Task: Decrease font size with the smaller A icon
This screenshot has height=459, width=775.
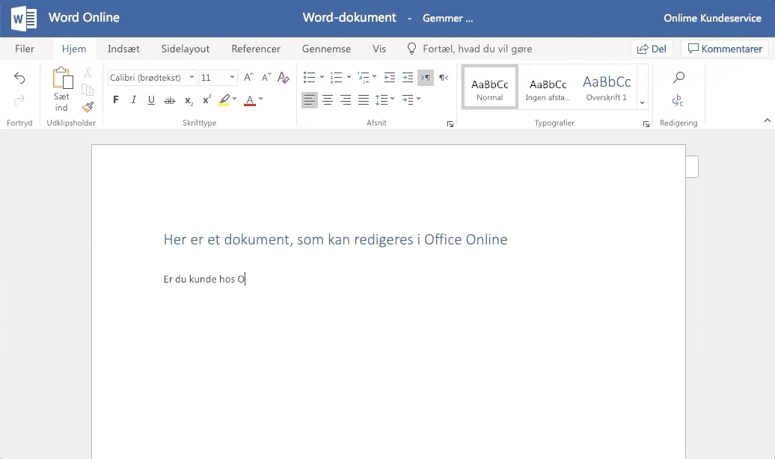Action: 266,77
